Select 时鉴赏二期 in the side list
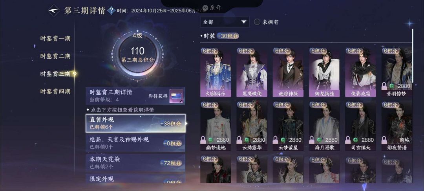 tap(55, 56)
